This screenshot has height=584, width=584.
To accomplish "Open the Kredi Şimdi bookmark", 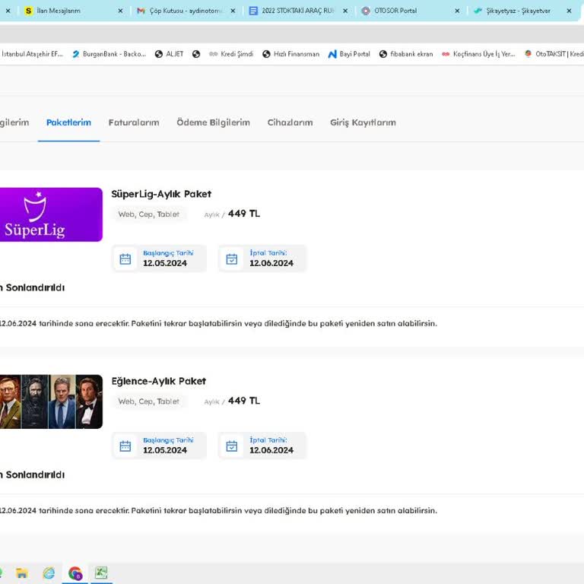I will pos(231,54).
